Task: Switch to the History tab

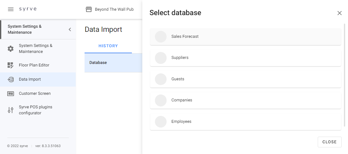Action: 108,46
